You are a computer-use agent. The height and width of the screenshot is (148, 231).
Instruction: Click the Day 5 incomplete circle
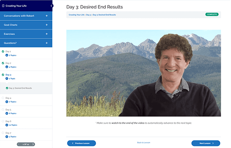(x=3, y=110)
